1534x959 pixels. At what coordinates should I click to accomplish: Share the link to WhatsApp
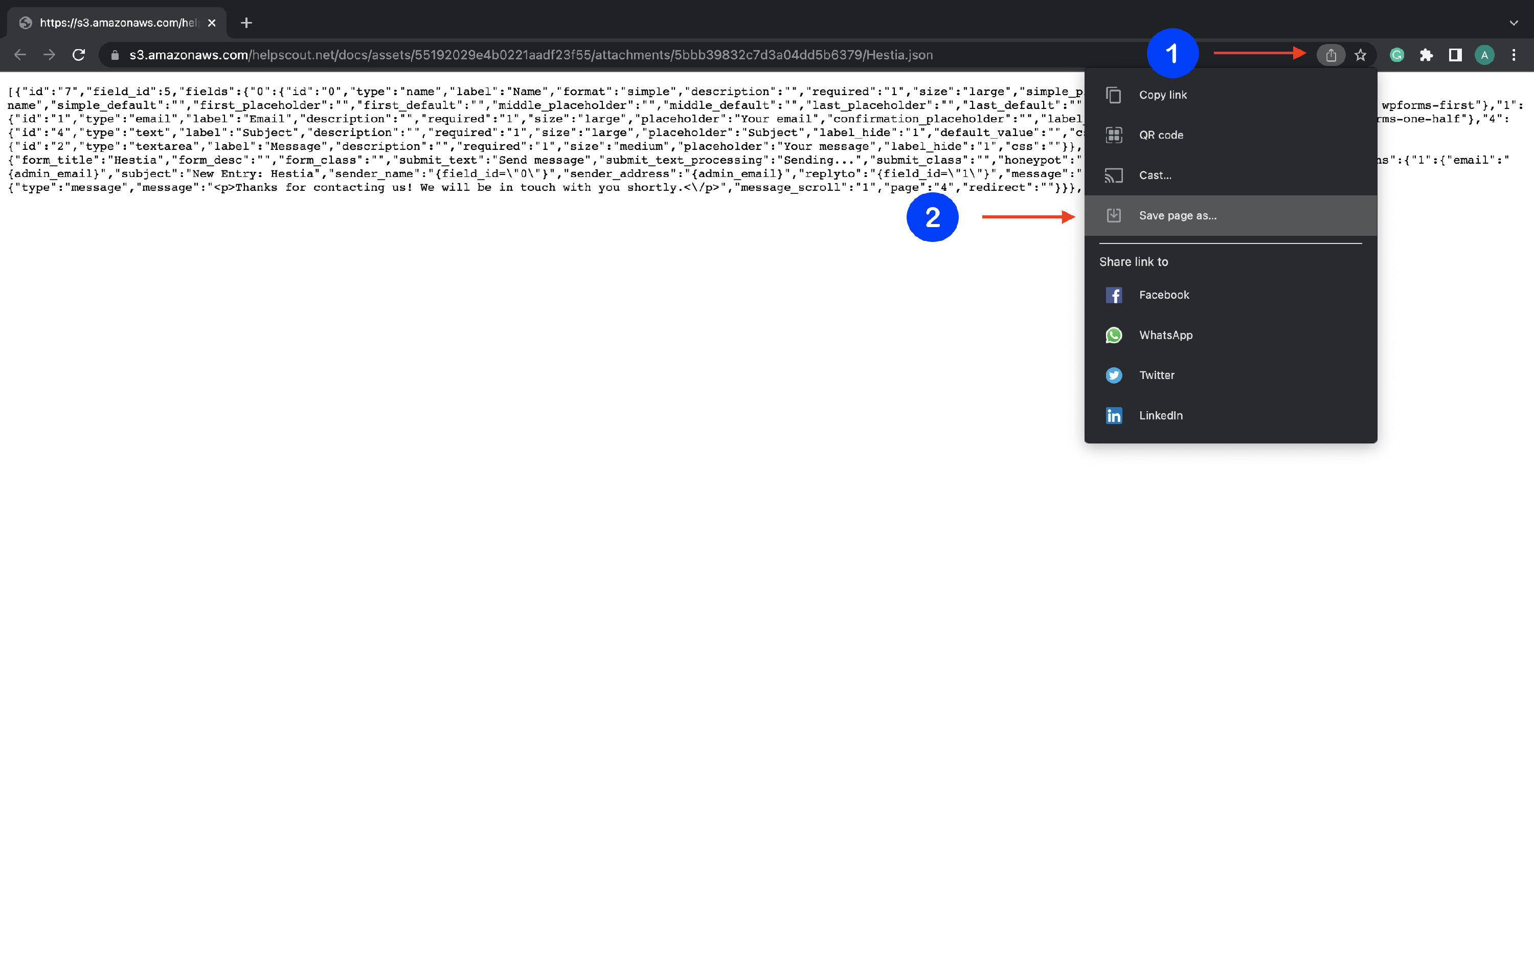coord(1230,335)
